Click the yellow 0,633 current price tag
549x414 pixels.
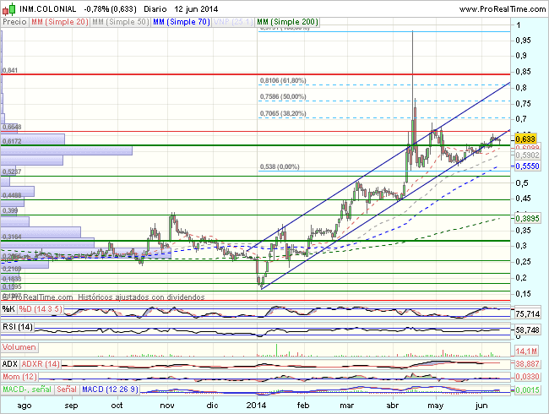(528, 139)
